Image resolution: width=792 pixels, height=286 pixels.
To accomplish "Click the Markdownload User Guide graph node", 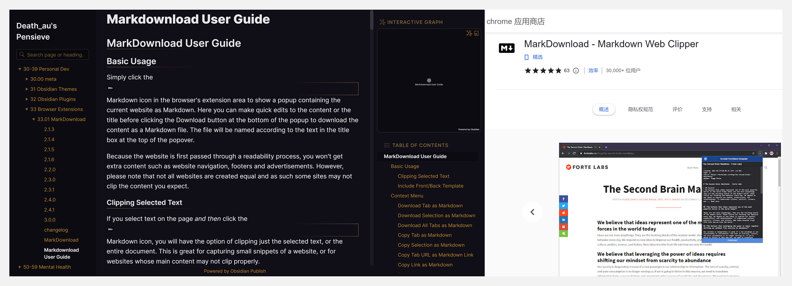I will [429, 80].
